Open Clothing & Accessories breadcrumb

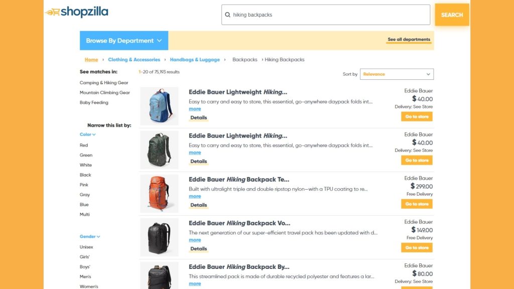(134, 60)
